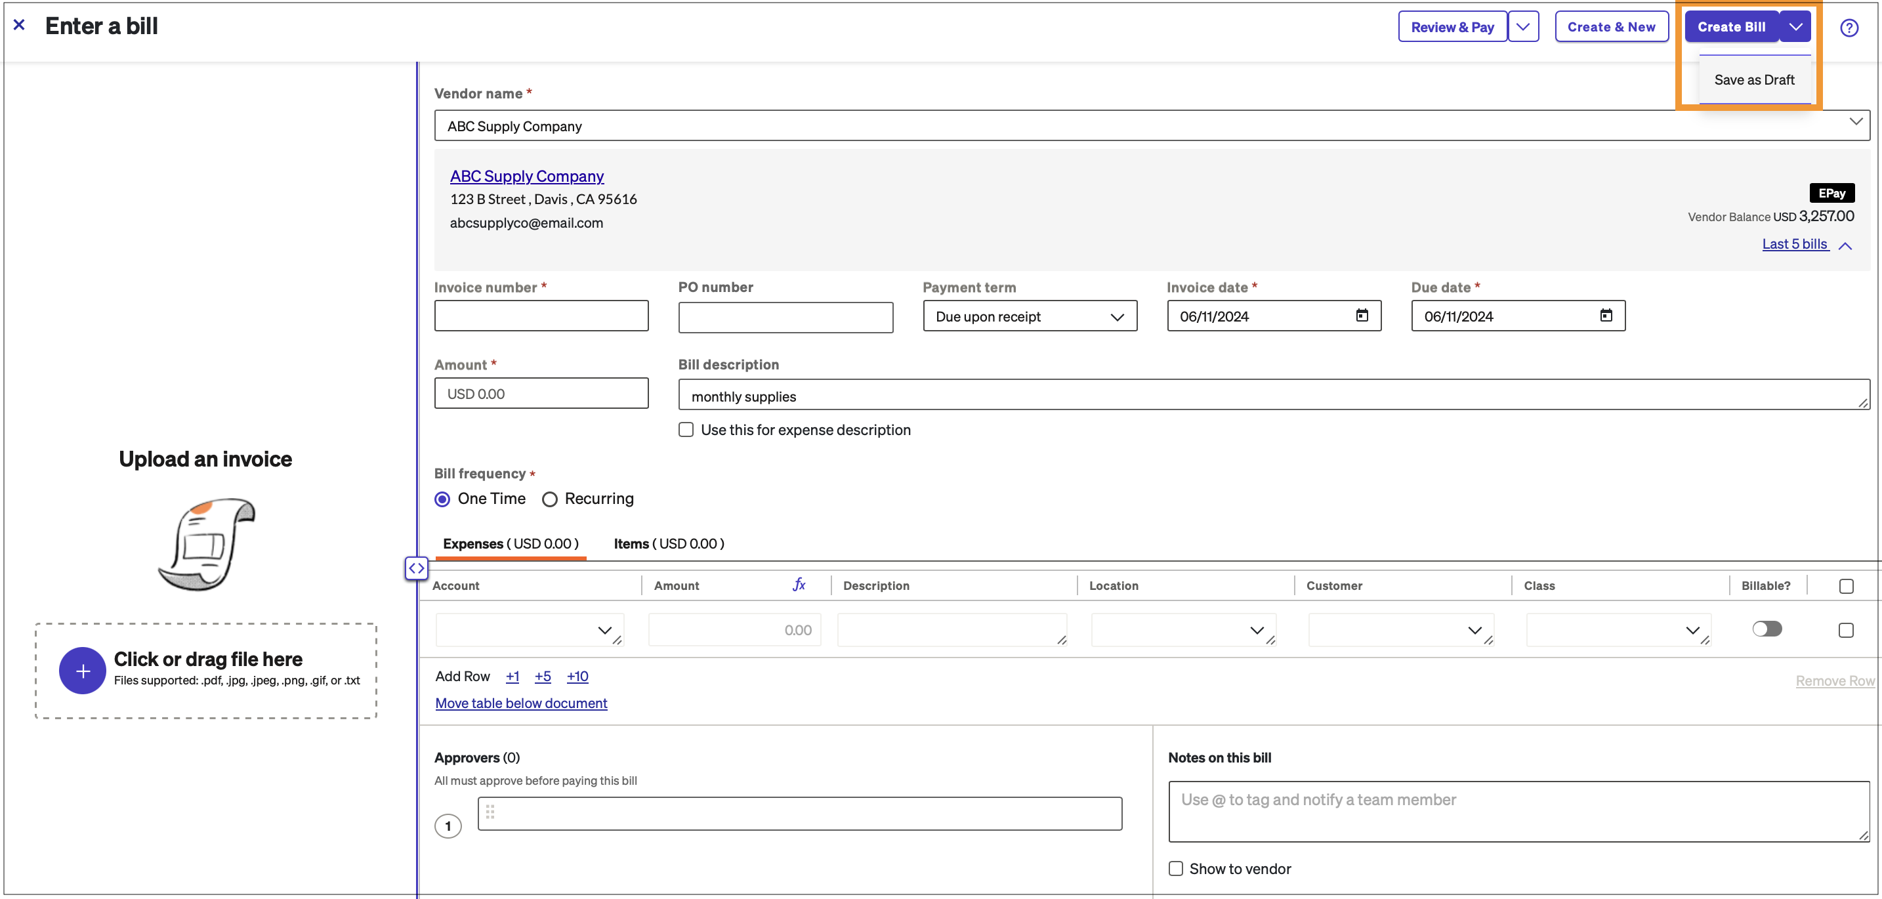Click the approver drag handle icon

pyautogui.click(x=490, y=811)
